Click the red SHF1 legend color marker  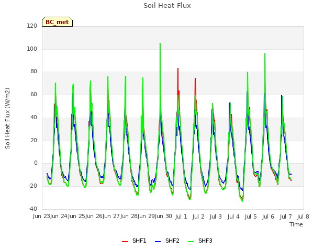tap(125, 242)
